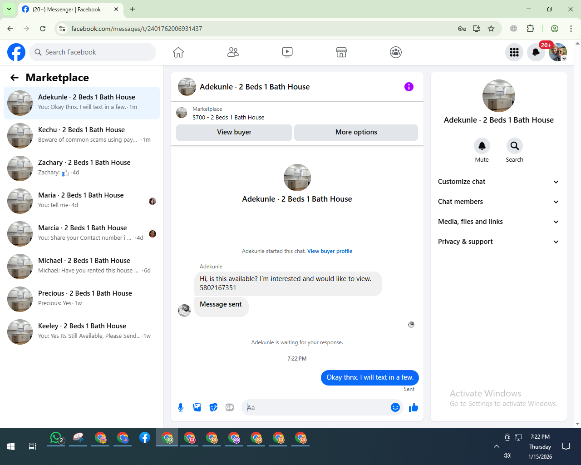Open the volume speaker icon in tray
Image resolution: width=581 pixels, height=465 pixels.
coord(507,456)
